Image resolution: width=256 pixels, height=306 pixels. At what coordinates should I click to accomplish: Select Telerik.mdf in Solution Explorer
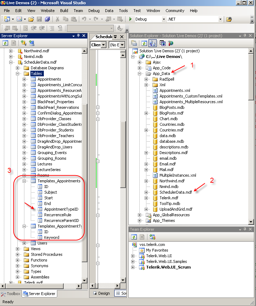(169, 198)
